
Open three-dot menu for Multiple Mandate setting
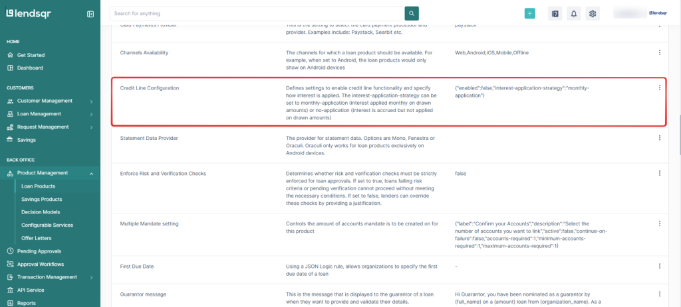click(x=659, y=223)
